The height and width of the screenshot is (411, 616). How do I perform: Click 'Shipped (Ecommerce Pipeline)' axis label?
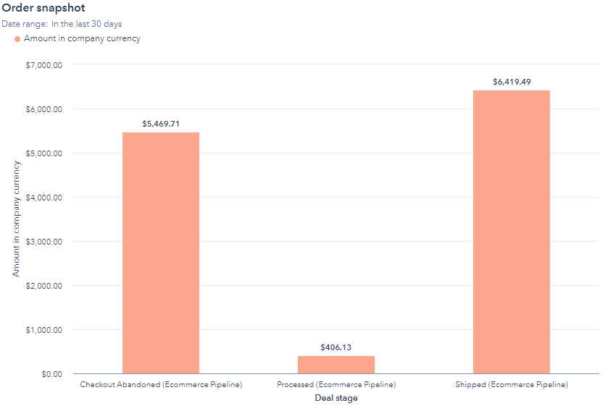point(512,384)
